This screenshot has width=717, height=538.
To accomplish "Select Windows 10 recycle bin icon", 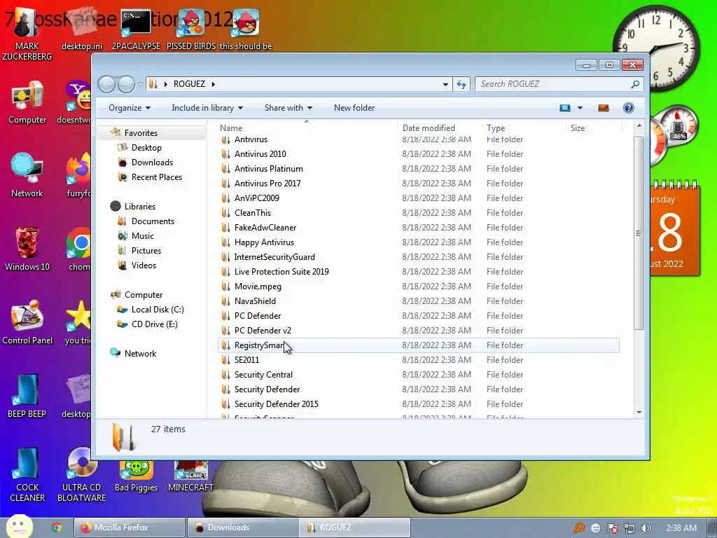I will pos(27,249).
